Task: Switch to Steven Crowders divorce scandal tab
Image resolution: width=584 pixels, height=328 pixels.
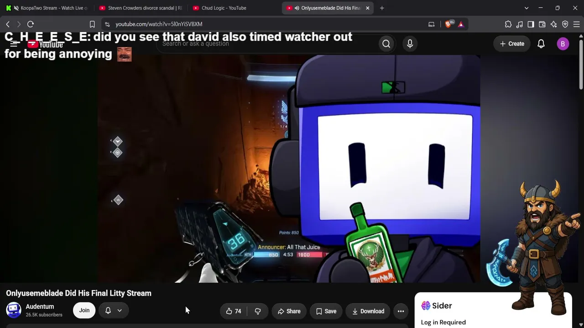Action: click(x=141, y=8)
